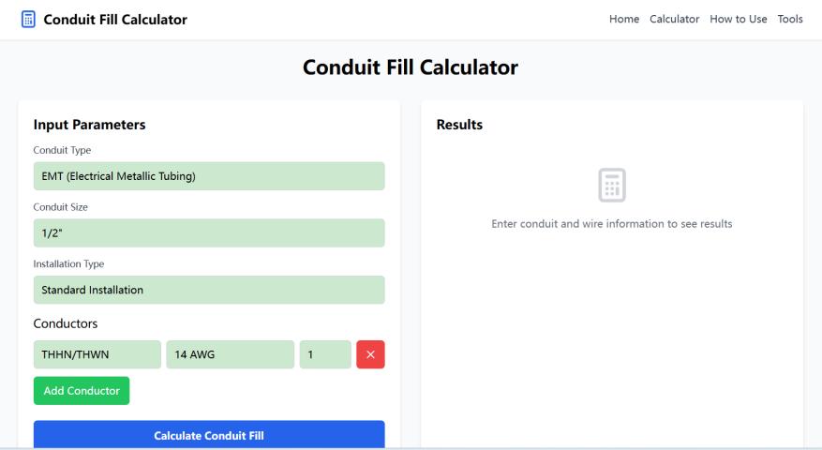Open the Conduit Type dropdown

coord(209,176)
